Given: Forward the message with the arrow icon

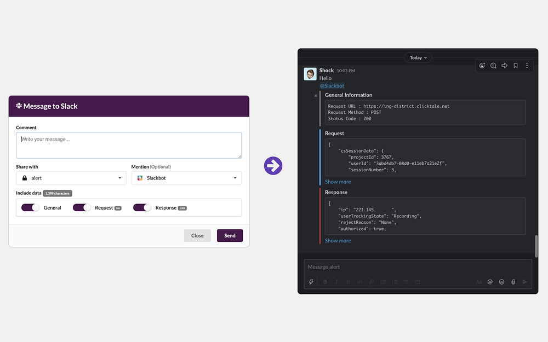Looking at the screenshot, I should (504, 66).
